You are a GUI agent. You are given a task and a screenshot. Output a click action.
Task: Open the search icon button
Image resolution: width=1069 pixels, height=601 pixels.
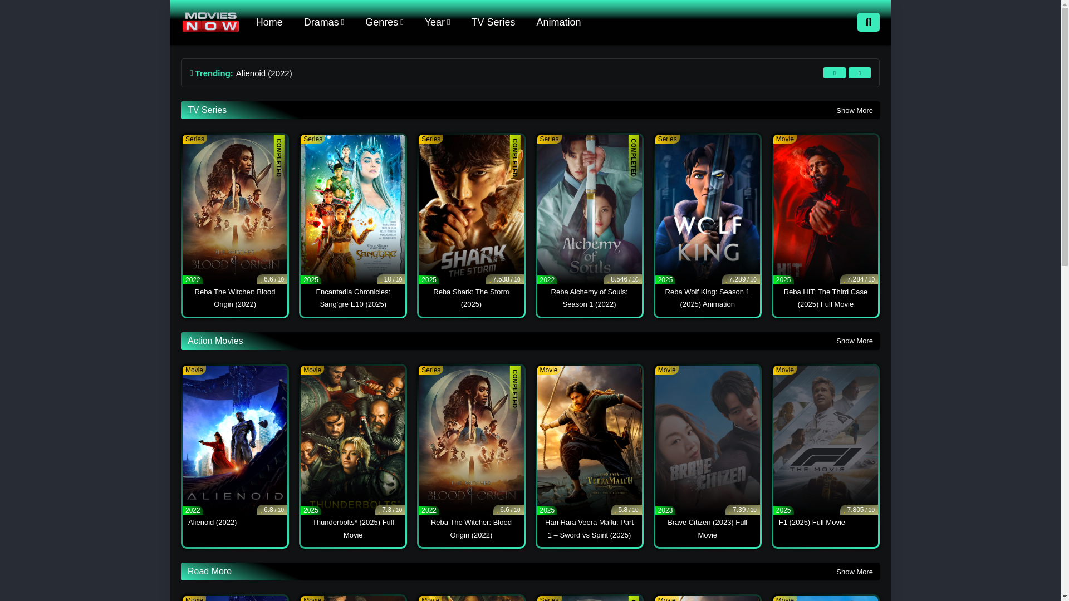click(x=868, y=22)
